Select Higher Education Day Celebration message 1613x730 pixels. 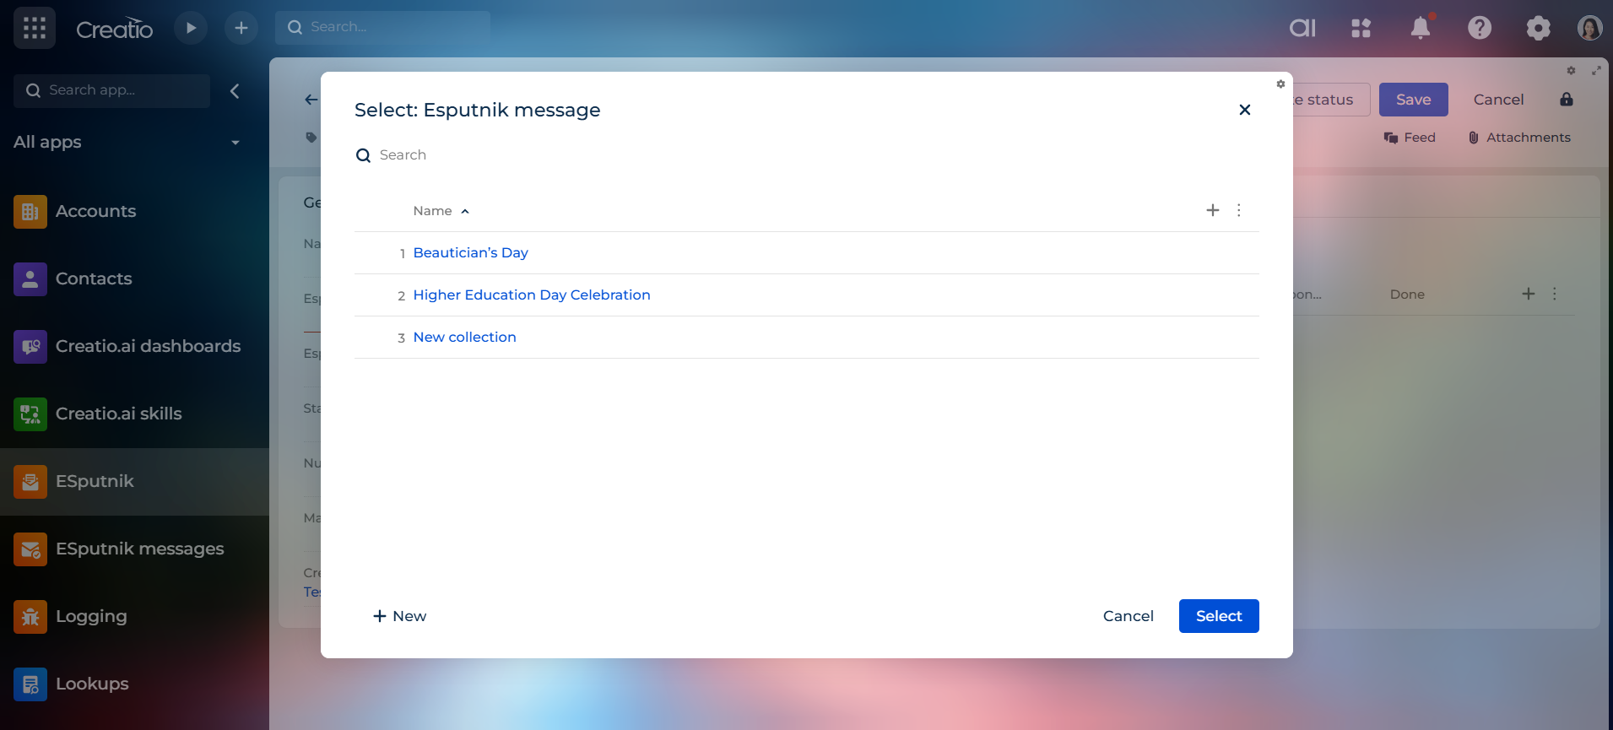pyautogui.click(x=532, y=295)
